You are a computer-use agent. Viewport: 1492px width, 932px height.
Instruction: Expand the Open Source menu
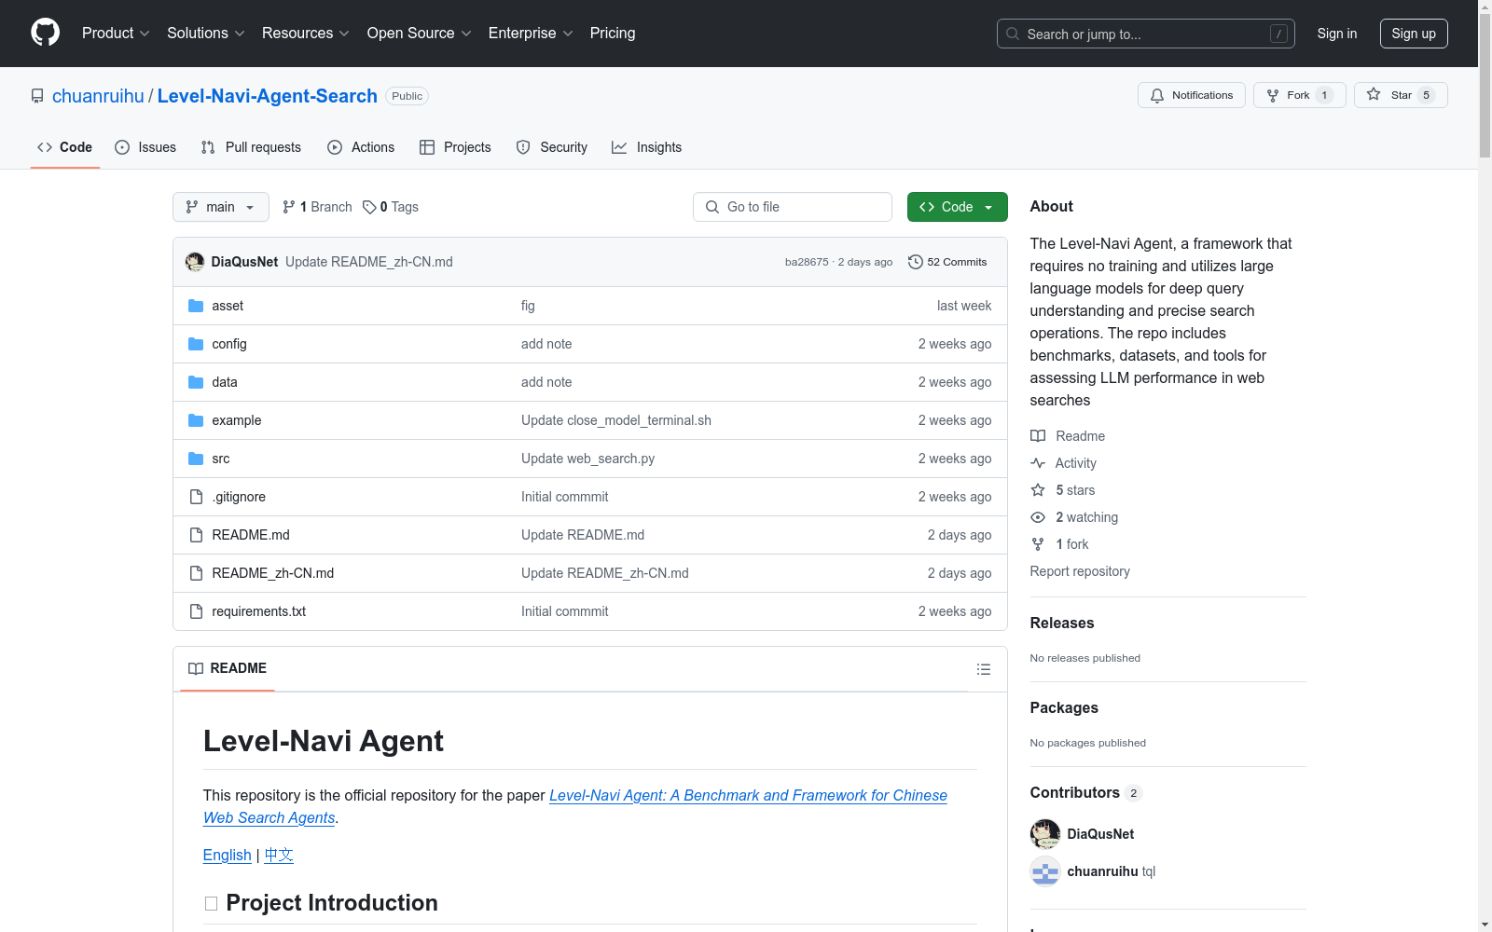click(x=420, y=34)
